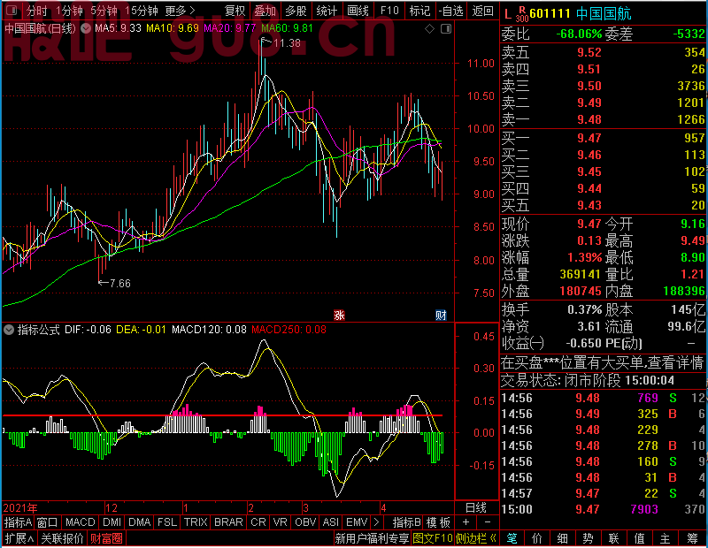
Task: Click the 新用户福利专享 promotion link
Action: tap(372, 538)
